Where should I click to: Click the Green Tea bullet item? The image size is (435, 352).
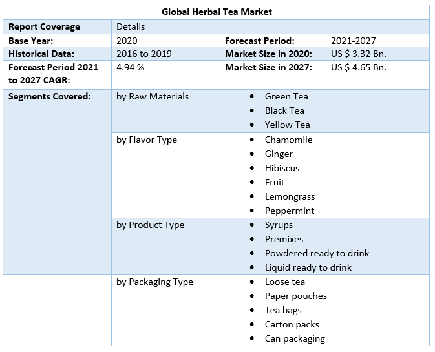pos(286,96)
